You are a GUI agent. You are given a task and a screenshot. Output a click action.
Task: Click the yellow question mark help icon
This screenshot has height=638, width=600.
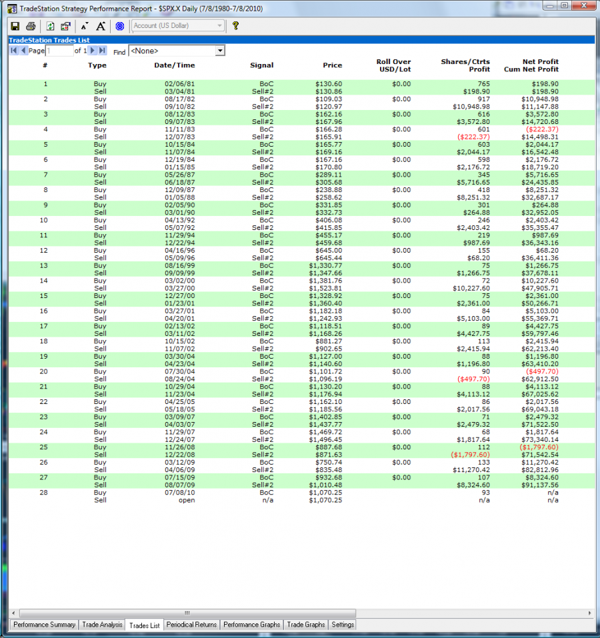click(x=235, y=26)
